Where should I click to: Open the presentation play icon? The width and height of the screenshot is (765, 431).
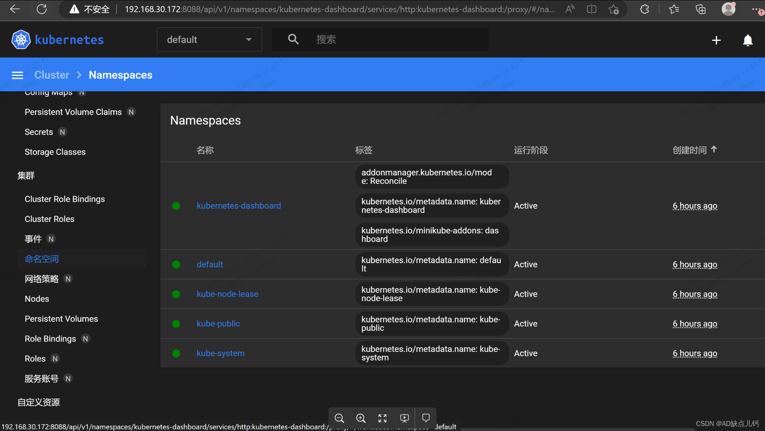pyautogui.click(x=404, y=418)
